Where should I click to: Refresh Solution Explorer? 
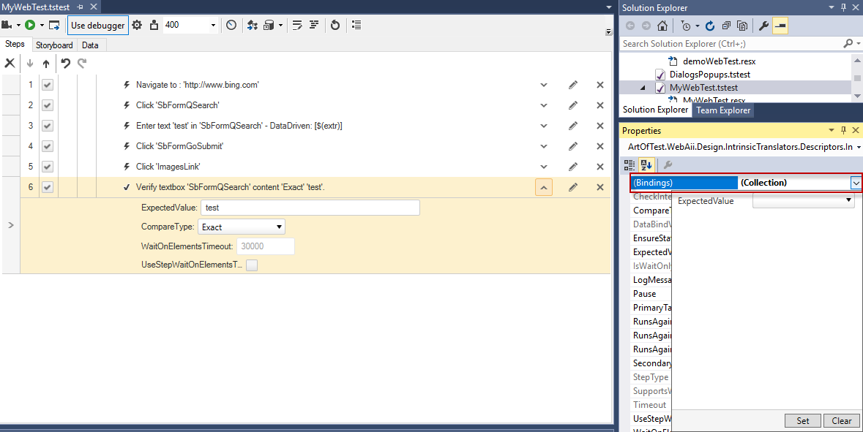click(710, 26)
